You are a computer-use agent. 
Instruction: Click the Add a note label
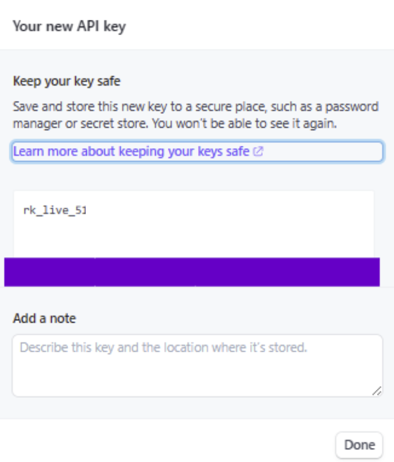tap(44, 318)
